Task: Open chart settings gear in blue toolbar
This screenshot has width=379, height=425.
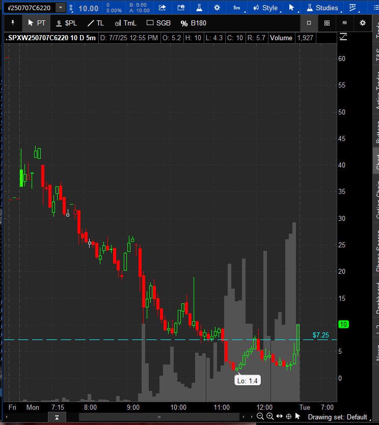Action: (x=217, y=8)
